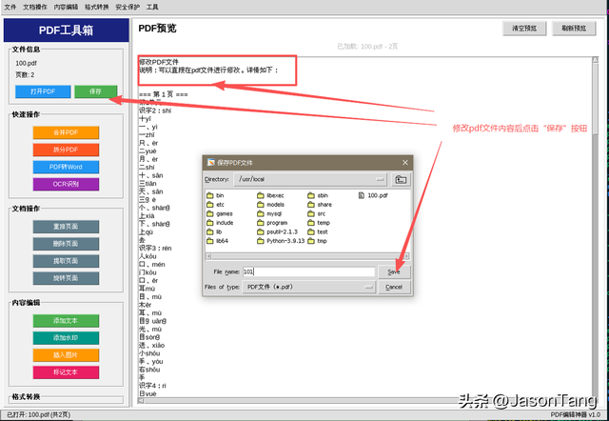The height and width of the screenshot is (421, 609).
Task: Select the 100.pdf file icon in dialog
Action: [362, 195]
